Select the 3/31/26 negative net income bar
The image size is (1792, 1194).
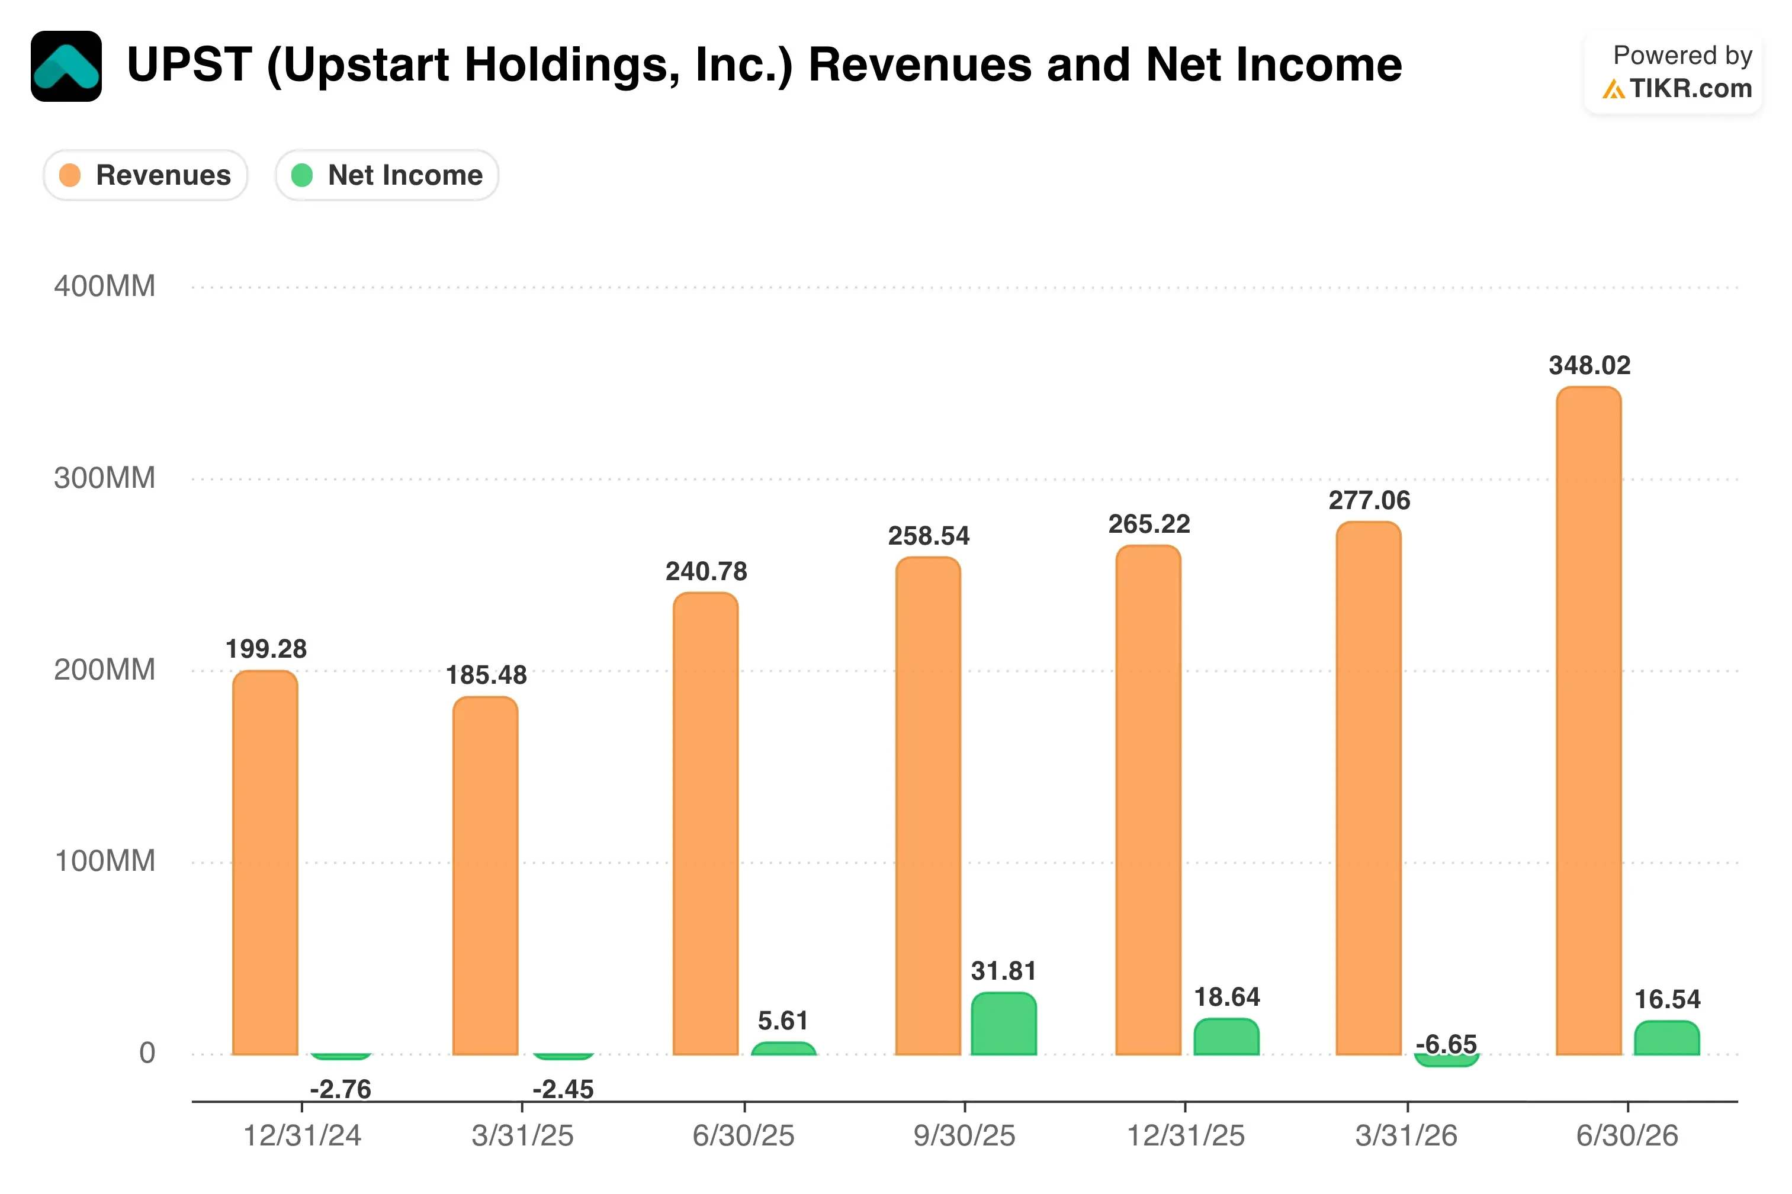click(x=1446, y=1060)
